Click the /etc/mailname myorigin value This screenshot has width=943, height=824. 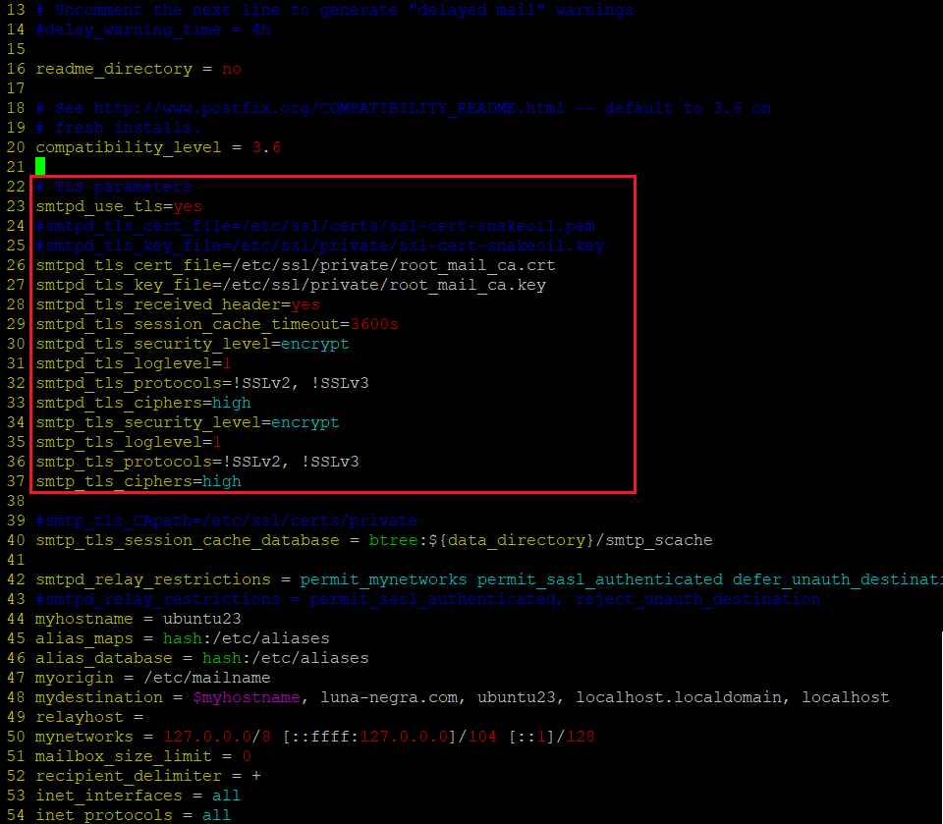pyautogui.click(x=207, y=678)
